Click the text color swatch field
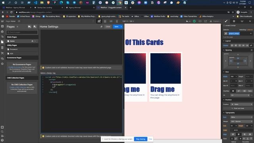Image resolution: width=254 pixels, height=143 pixels. (242, 130)
